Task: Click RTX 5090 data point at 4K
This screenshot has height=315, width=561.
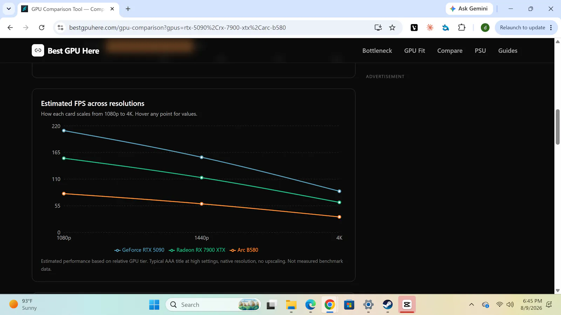Action: (x=339, y=191)
